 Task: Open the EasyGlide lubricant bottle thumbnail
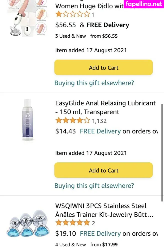pos(27,119)
